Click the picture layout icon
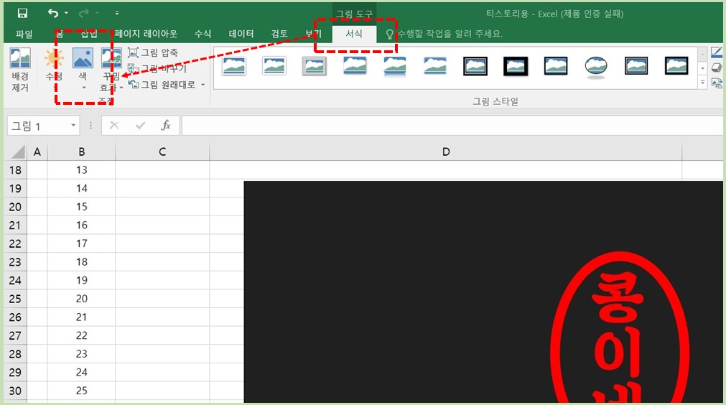The height and width of the screenshot is (405, 726). click(x=716, y=84)
